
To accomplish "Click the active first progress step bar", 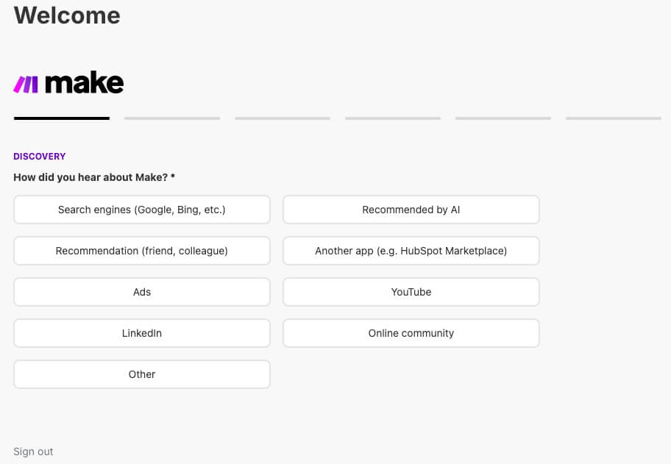I will click(x=62, y=118).
